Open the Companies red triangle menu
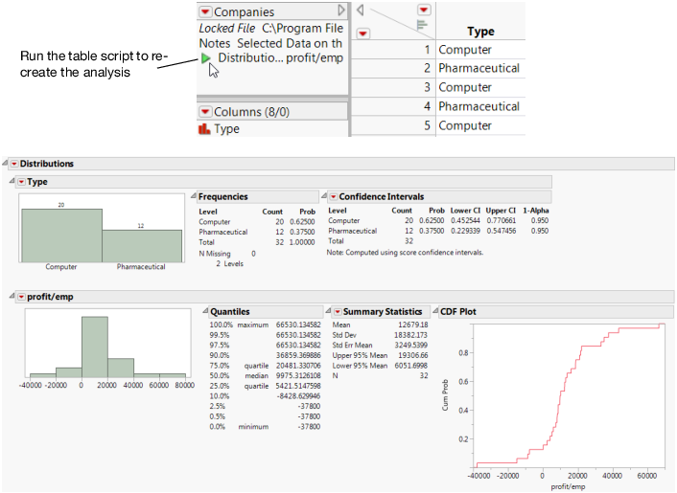This screenshot has width=677, height=493. (x=205, y=11)
